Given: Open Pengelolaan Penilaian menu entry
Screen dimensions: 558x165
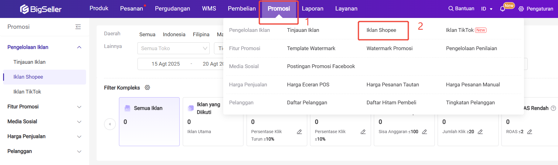Looking at the screenshot, I should click(x=471, y=48).
